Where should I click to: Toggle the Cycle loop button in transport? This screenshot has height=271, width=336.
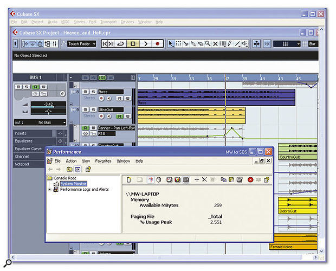(x=120, y=44)
